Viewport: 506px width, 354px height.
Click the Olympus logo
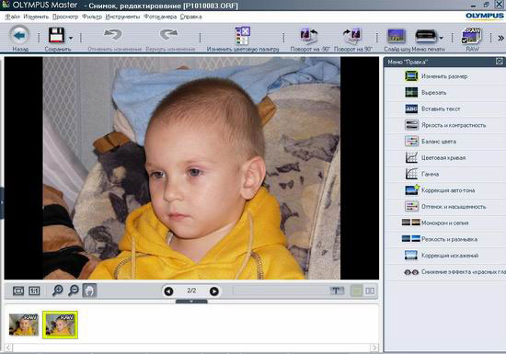click(484, 17)
